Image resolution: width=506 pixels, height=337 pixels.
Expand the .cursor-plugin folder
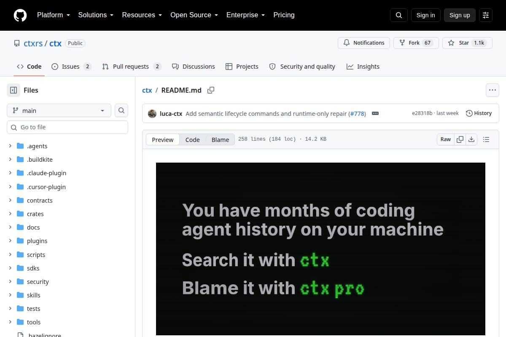point(10,187)
